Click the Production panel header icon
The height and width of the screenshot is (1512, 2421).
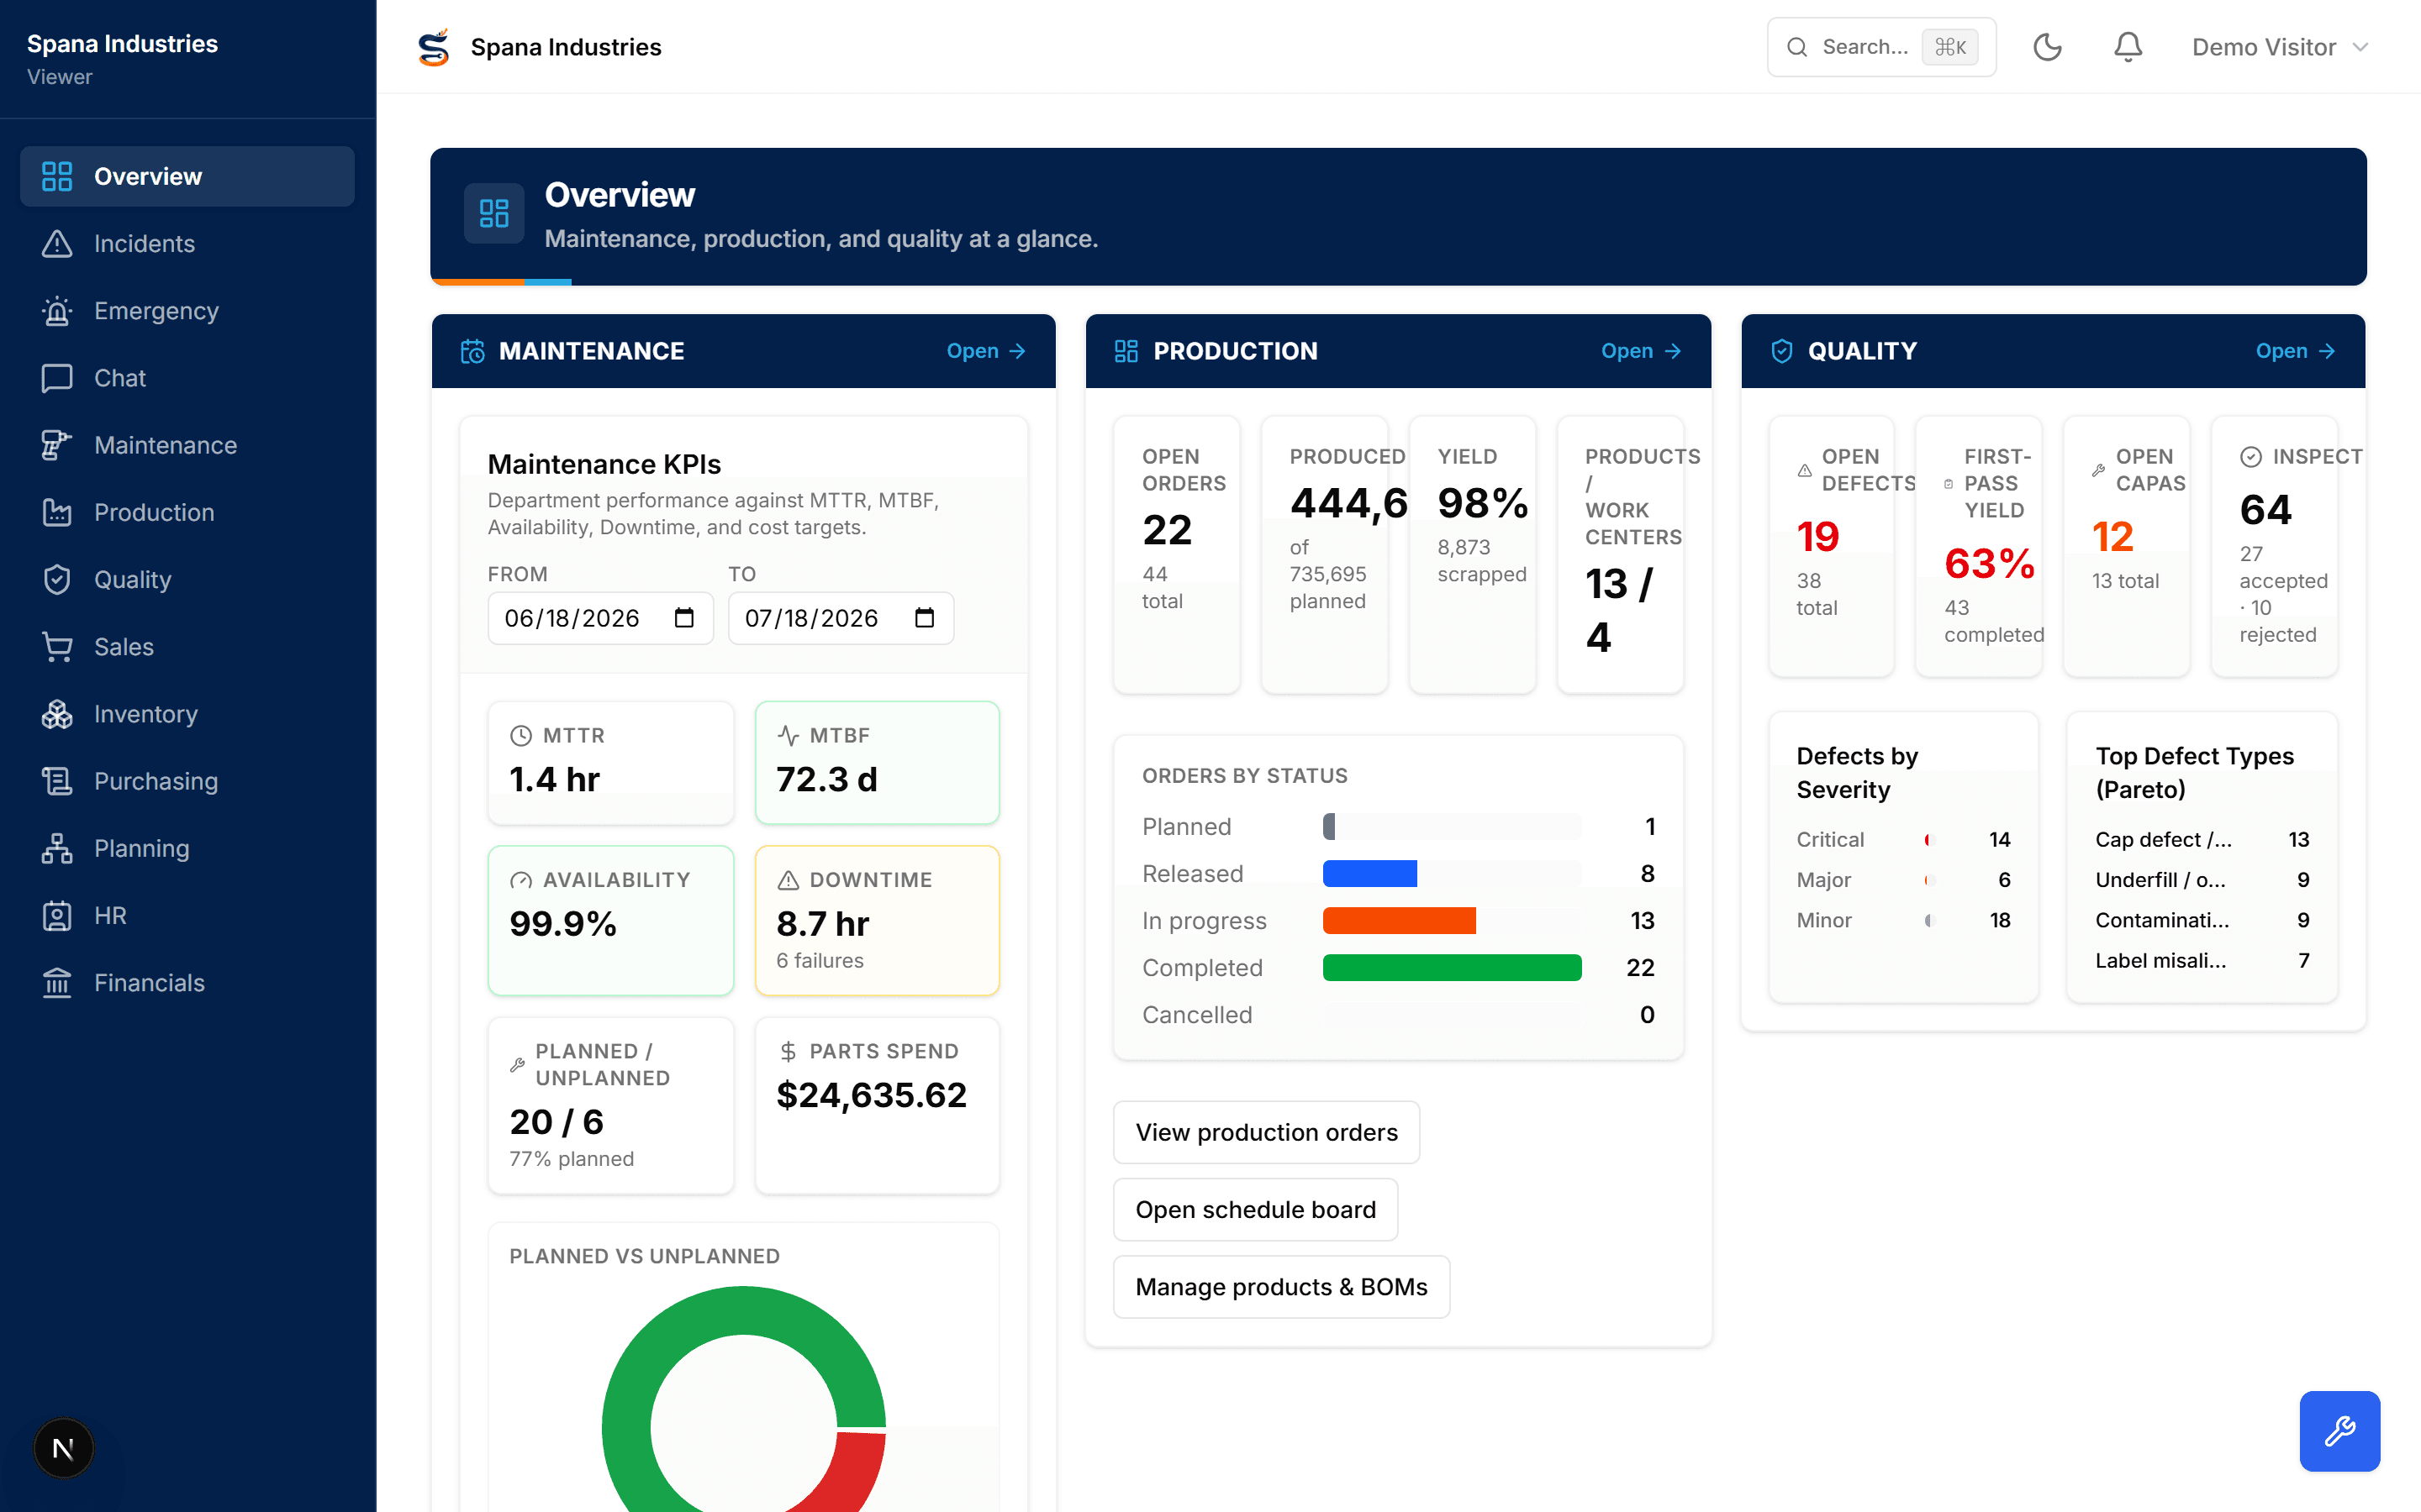tap(1126, 351)
